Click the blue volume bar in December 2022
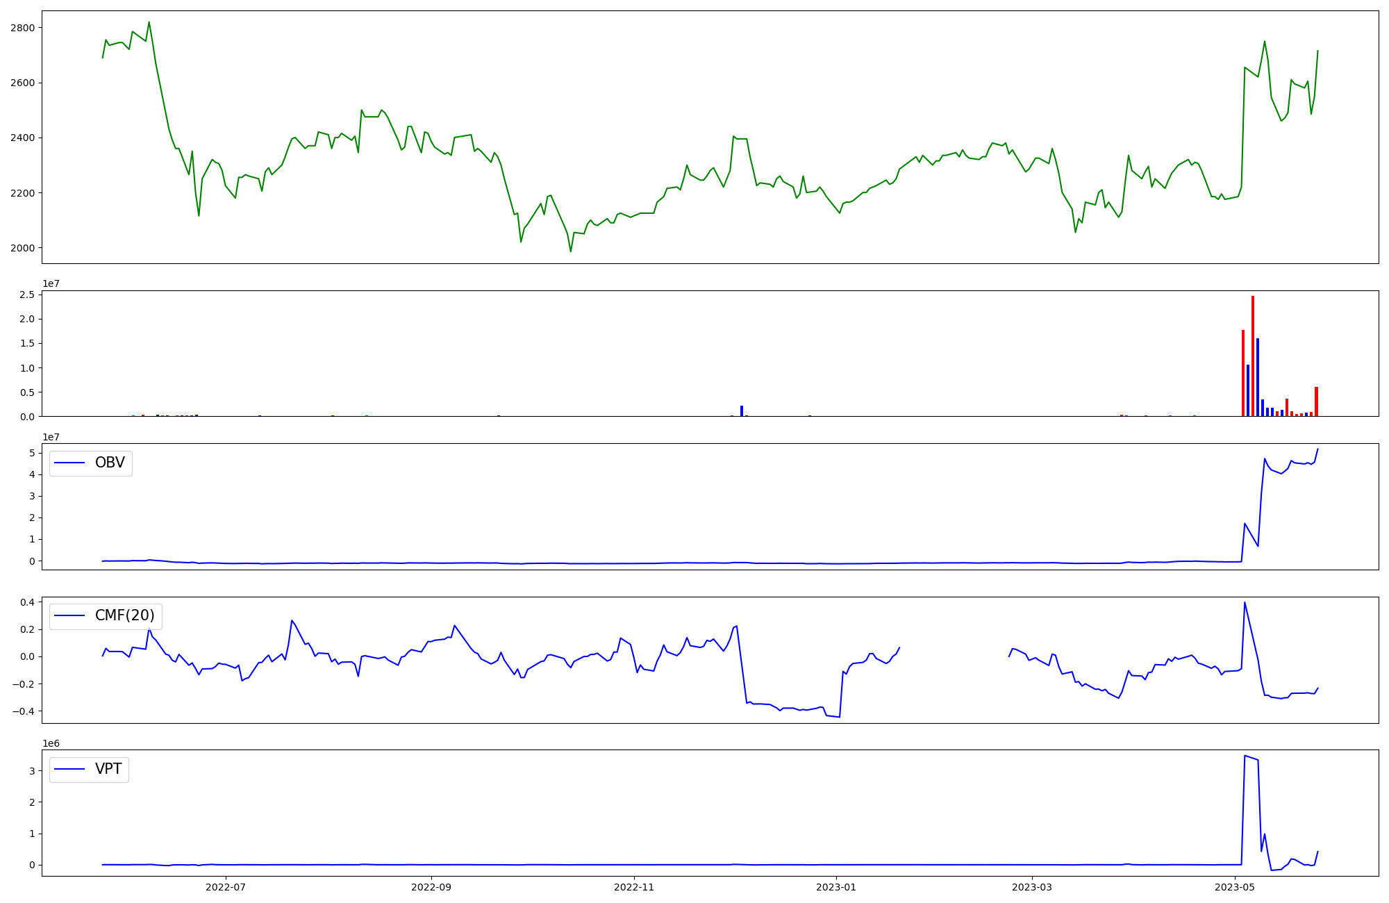The width and height of the screenshot is (1389, 903). 742,411
